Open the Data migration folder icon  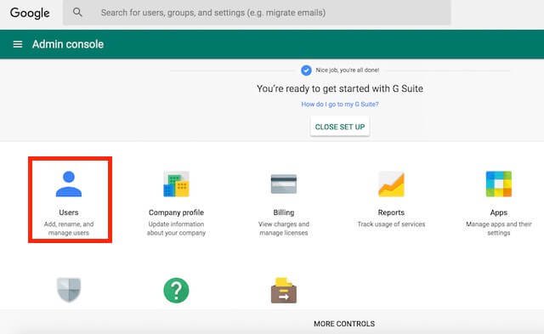click(x=284, y=291)
